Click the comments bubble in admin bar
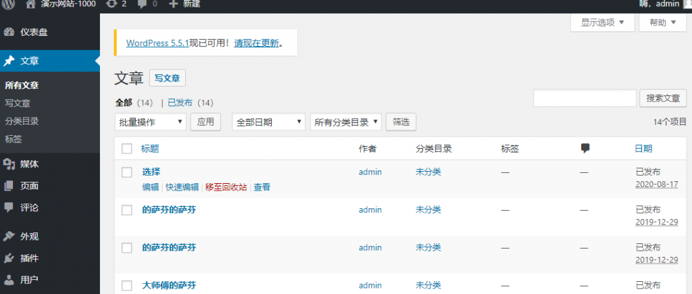 (x=147, y=5)
